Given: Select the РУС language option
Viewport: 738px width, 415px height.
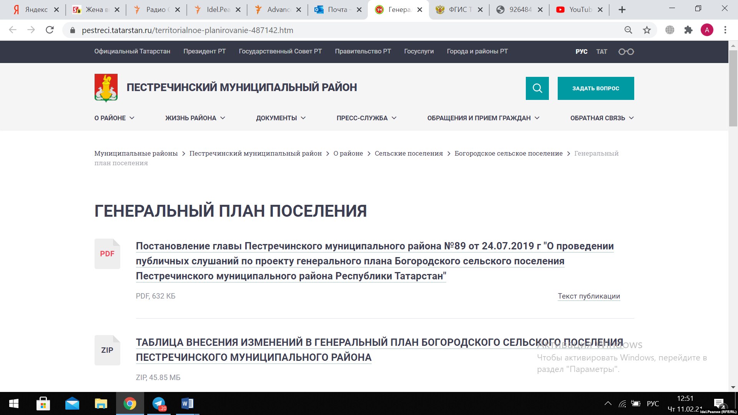Looking at the screenshot, I should tap(581, 51).
